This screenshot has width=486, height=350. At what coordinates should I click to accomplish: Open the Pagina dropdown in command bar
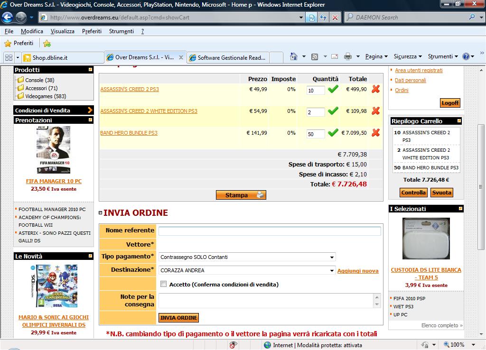coord(376,57)
